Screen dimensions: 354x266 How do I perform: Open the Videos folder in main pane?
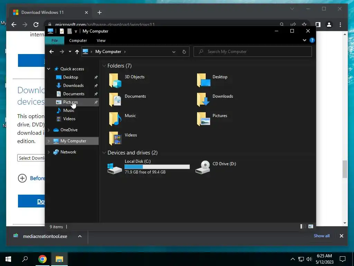click(115, 139)
